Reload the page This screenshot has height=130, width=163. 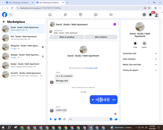(12, 8)
